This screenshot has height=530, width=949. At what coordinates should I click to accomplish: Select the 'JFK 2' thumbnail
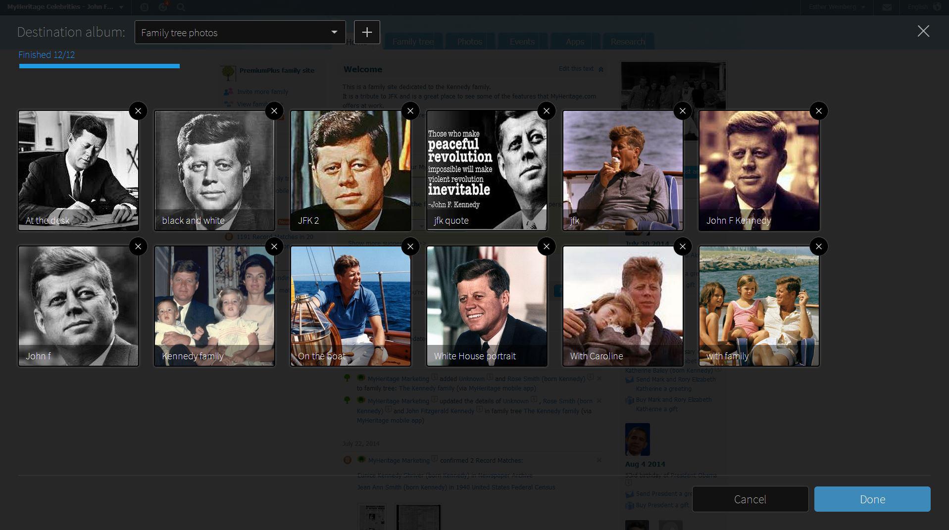point(350,170)
